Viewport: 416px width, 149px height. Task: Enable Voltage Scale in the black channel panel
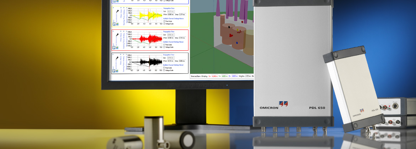164,70
